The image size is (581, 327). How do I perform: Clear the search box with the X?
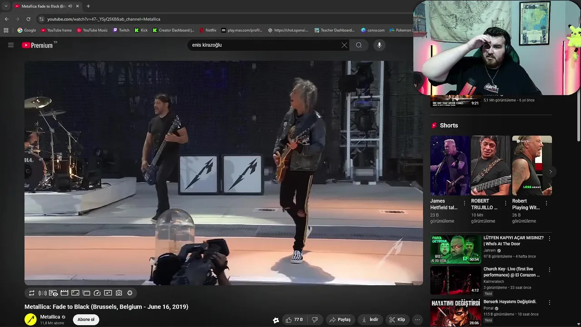pos(344,45)
